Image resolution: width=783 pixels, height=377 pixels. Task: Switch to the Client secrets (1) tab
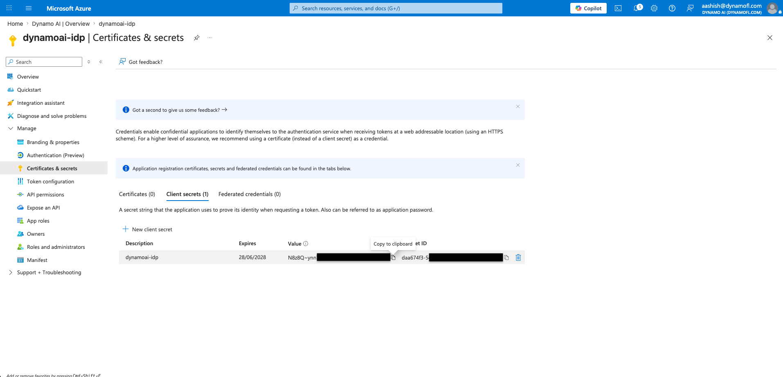(187, 194)
